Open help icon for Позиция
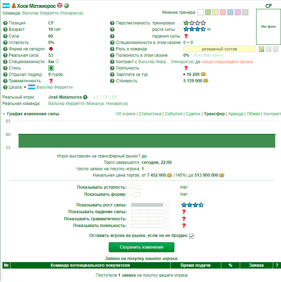281x282 pixels. [x=5, y=23]
